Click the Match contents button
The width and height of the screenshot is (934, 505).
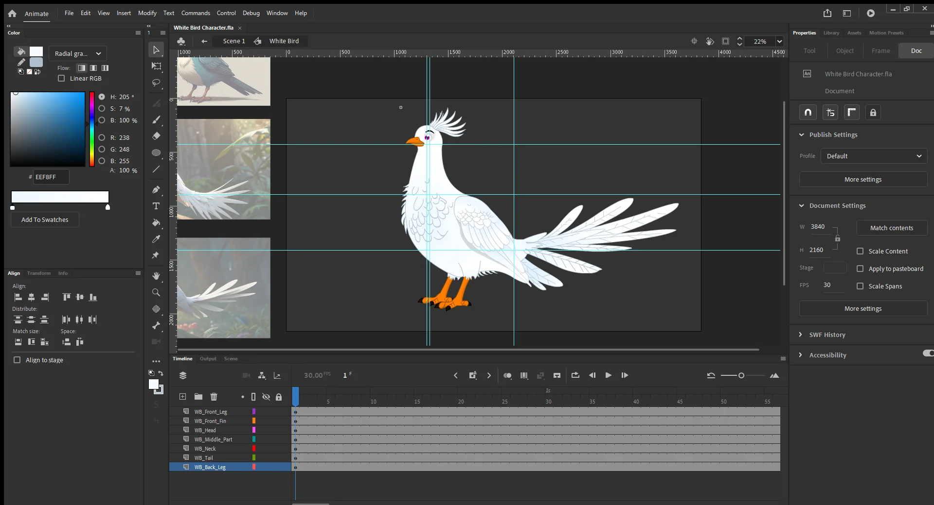coord(891,228)
